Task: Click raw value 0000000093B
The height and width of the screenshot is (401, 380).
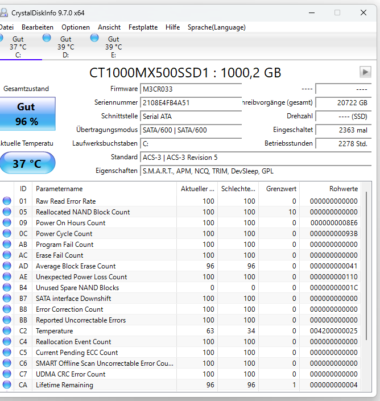Action: point(334,234)
